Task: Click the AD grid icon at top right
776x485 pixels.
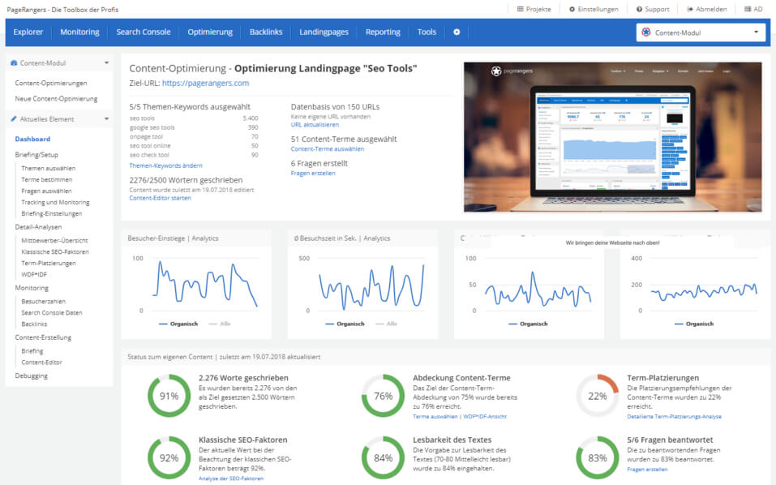Action: (x=748, y=9)
